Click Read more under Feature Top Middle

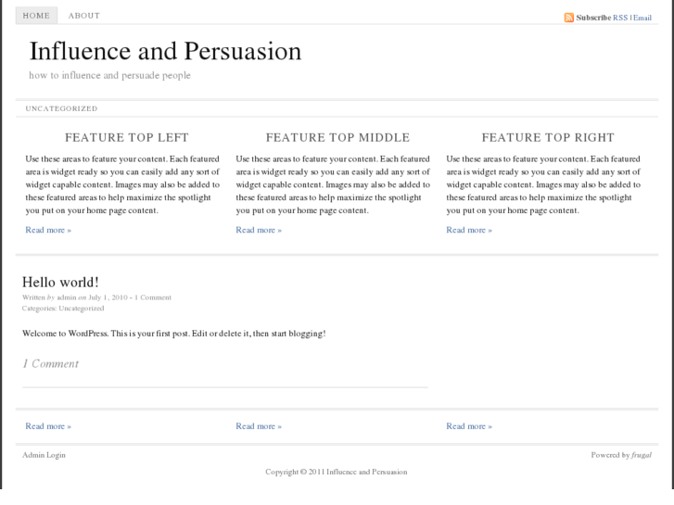[x=259, y=230]
